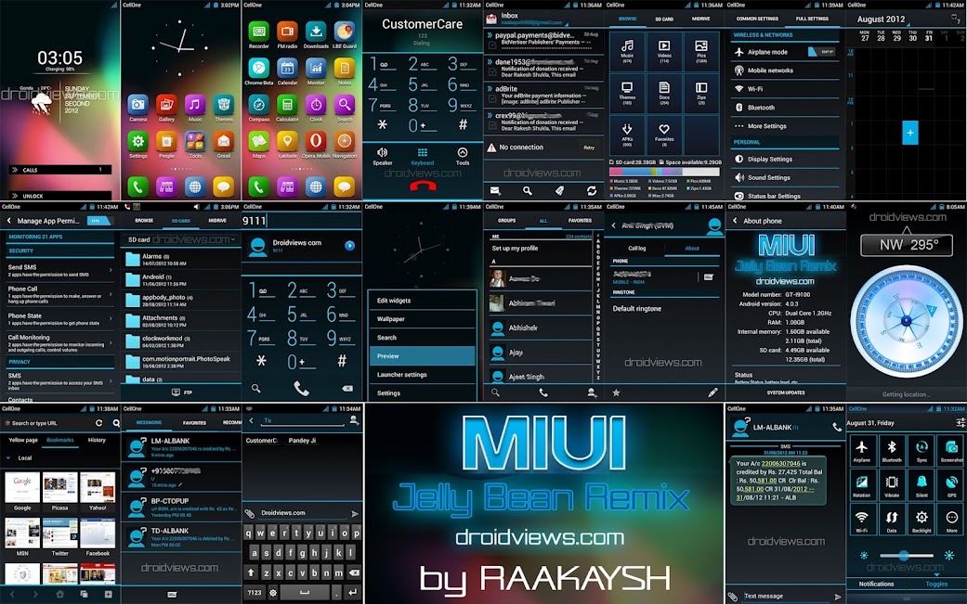The height and width of the screenshot is (604, 967).
Task: Tap blue plus button in calendar
Action: (910, 133)
